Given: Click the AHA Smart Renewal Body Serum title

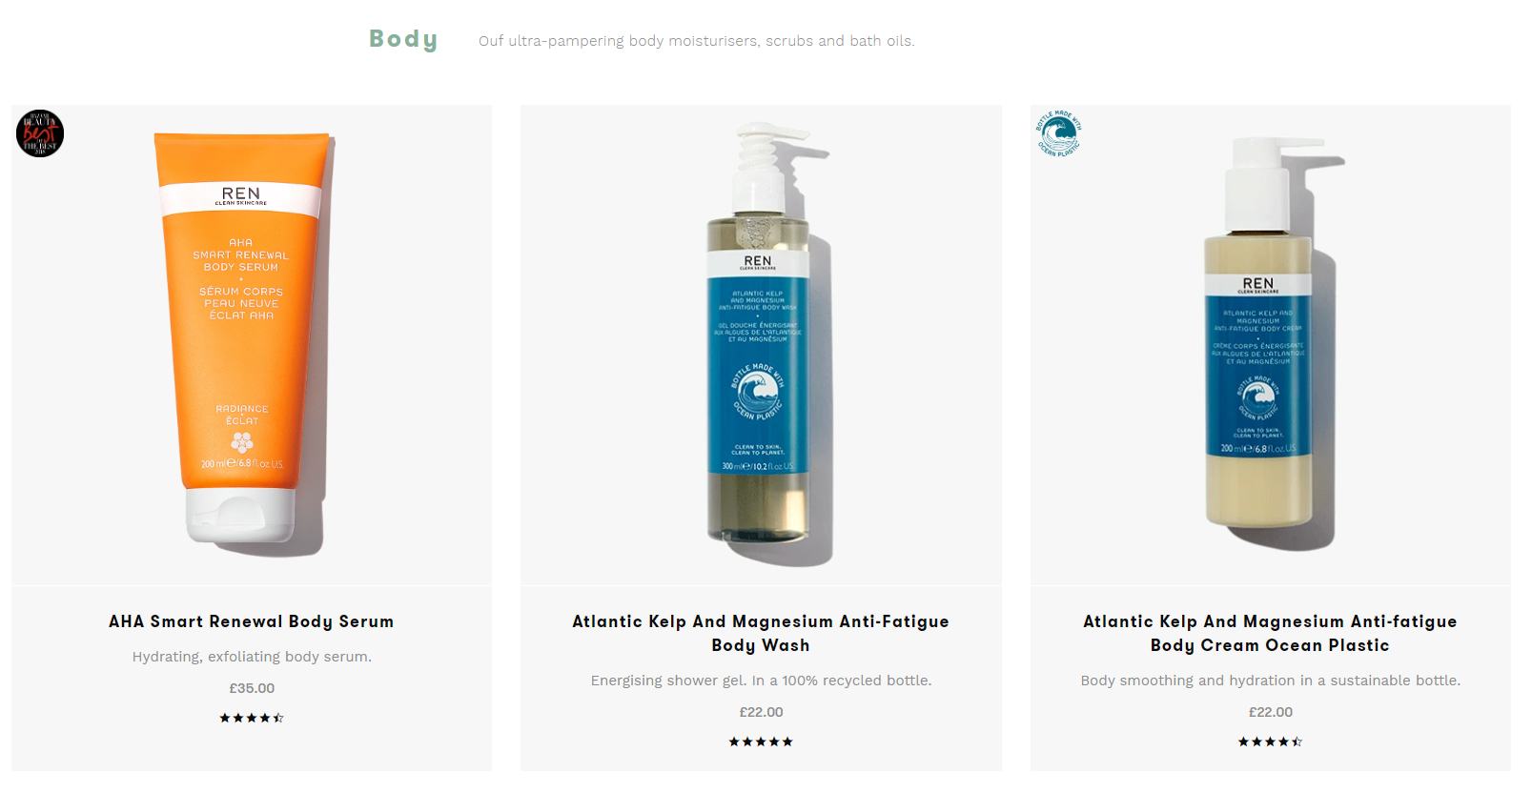Looking at the screenshot, I should pos(252,621).
